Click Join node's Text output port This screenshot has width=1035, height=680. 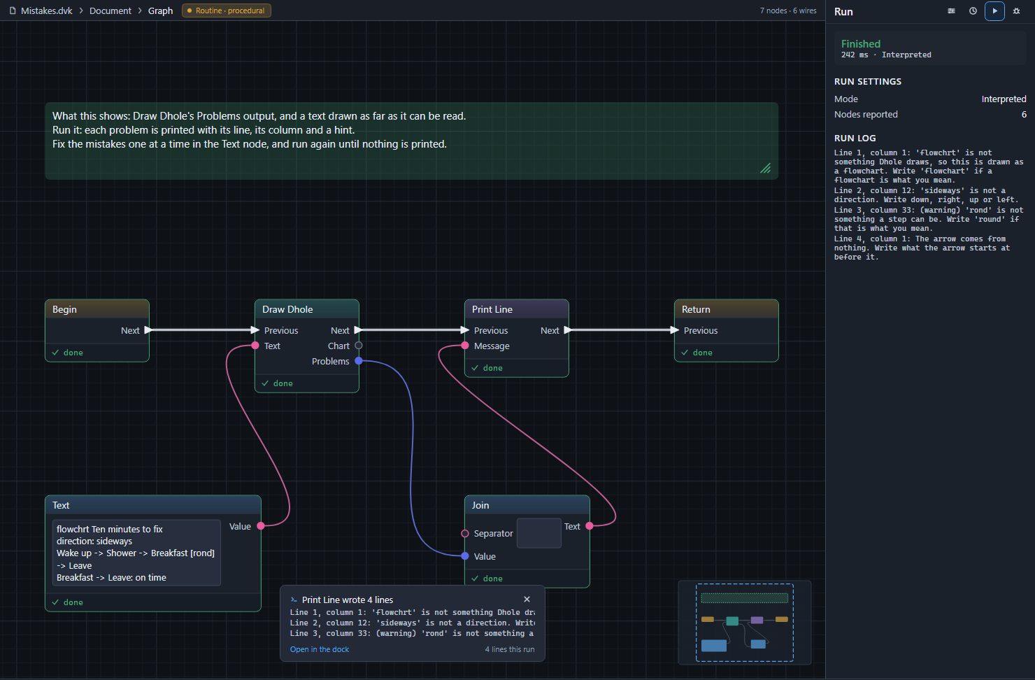pyautogui.click(x=590, y=526)
